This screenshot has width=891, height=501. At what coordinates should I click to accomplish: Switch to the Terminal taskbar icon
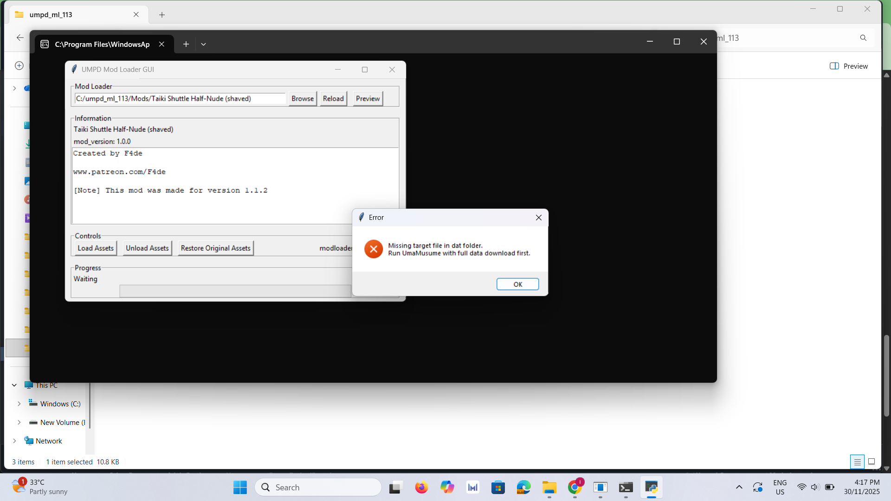tap(626, 488)
